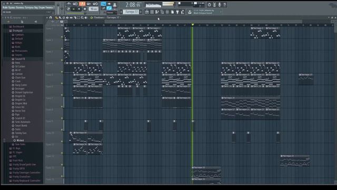
Task: Start playback with the Play button
Action: (74, 9)
